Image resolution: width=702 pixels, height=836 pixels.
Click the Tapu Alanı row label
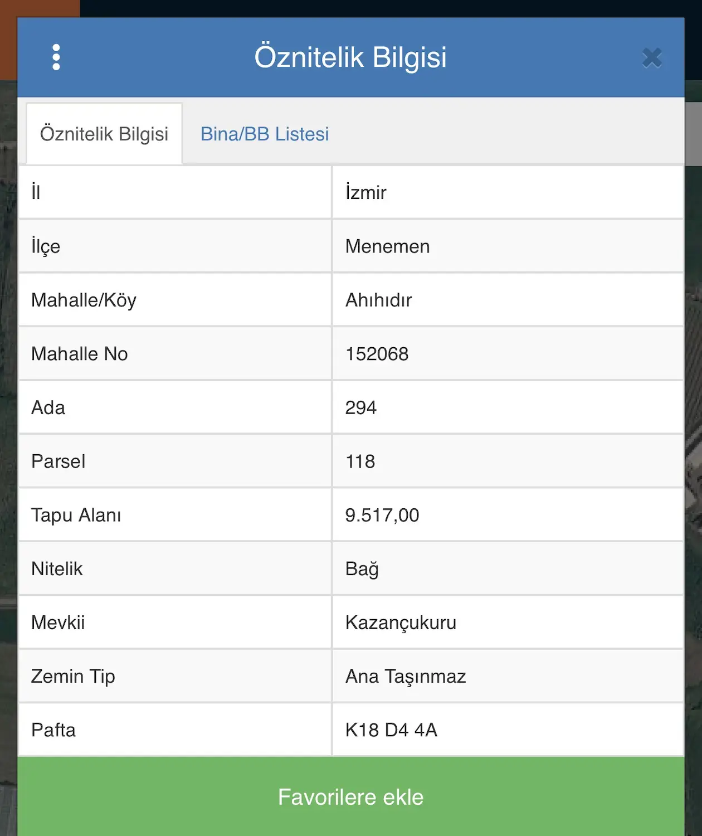pyautogui.click(x=76, y=515)
